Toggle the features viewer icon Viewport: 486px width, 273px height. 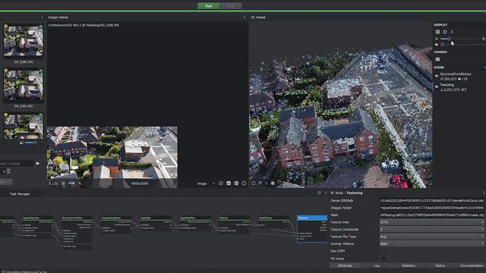[x=229, y=184]
